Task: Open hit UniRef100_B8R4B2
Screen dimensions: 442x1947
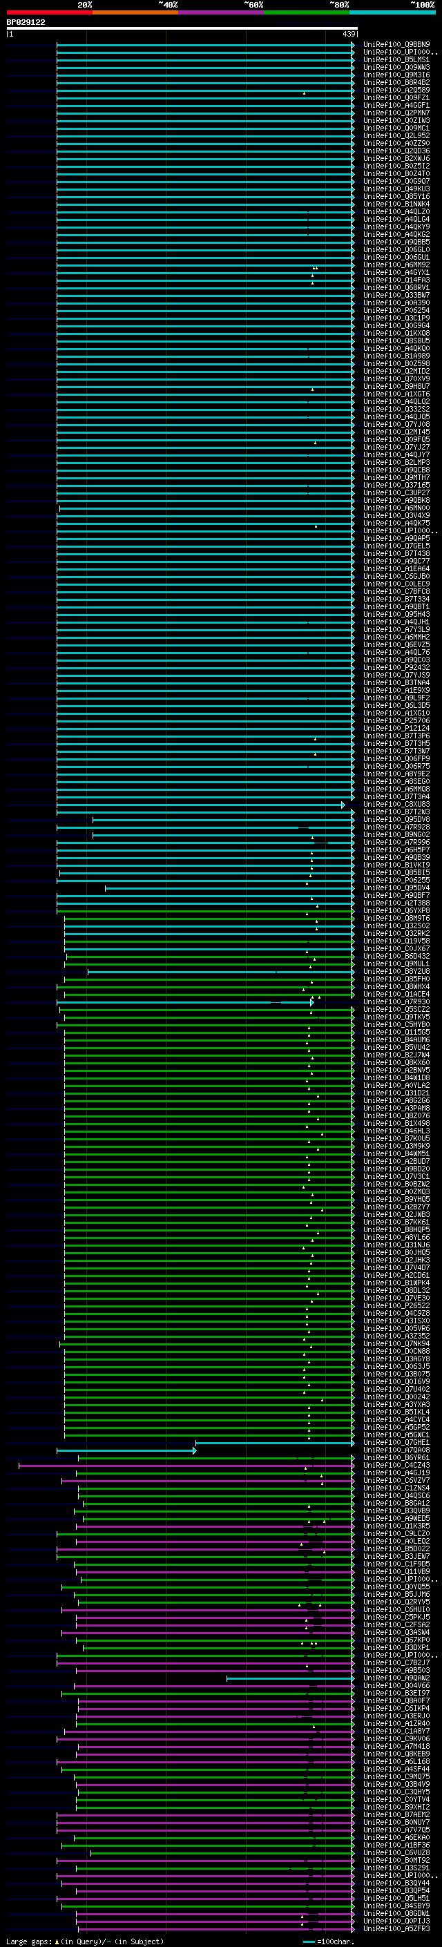Action: coord(396,82)
